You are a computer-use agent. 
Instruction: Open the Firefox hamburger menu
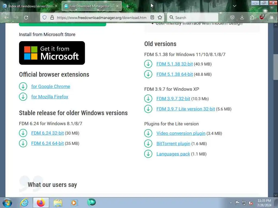[x=271, y=17]
